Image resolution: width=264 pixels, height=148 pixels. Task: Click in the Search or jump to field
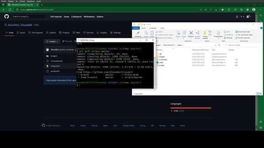point(29,16)
